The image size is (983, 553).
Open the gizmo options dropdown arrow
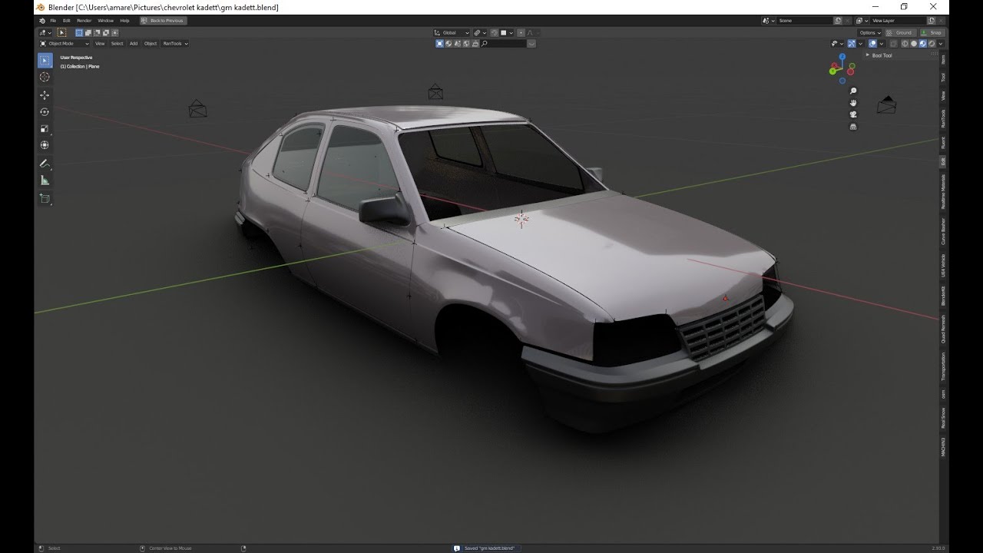pyautogui.click(x=861, y=44)
